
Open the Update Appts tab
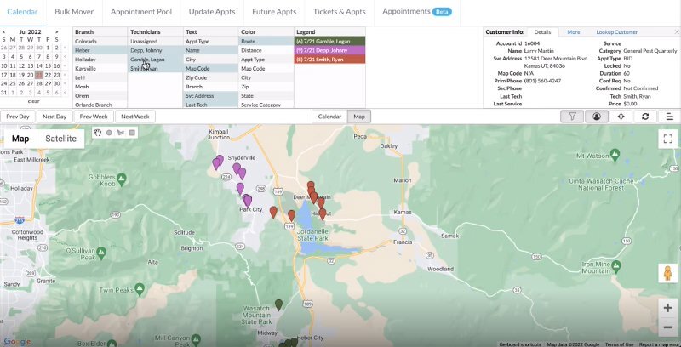212,12
